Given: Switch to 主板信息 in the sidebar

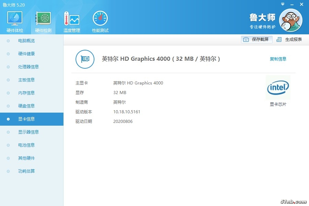Looking at the screenshot, I should tap(26, 80).
